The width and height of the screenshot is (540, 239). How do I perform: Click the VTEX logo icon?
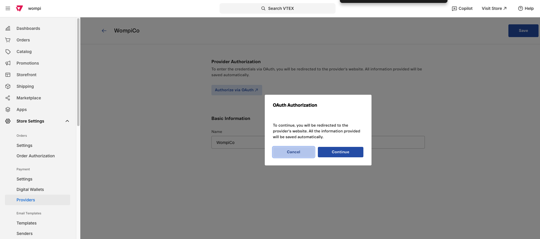19,8
